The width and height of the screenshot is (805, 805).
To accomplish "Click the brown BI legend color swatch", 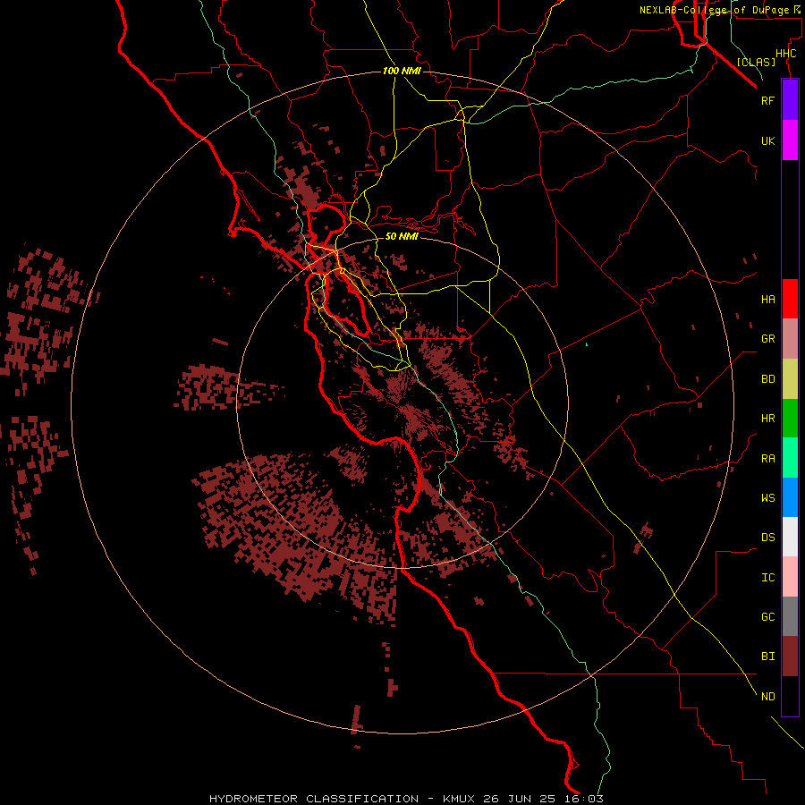I will (790, 657).
